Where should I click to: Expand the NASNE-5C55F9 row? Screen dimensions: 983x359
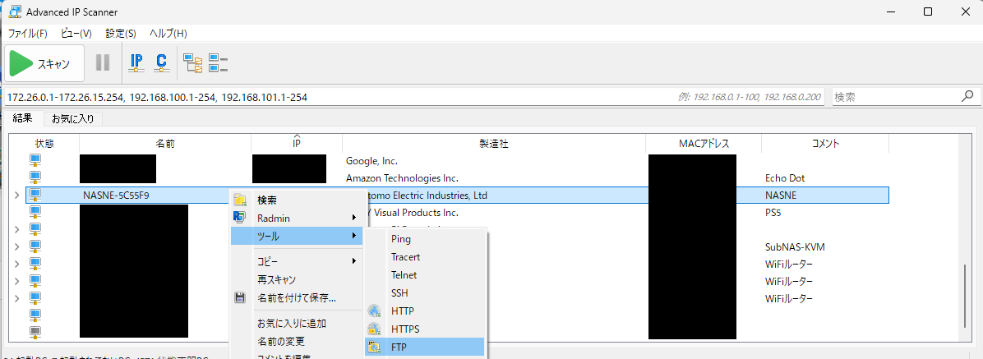click(17, 196)
